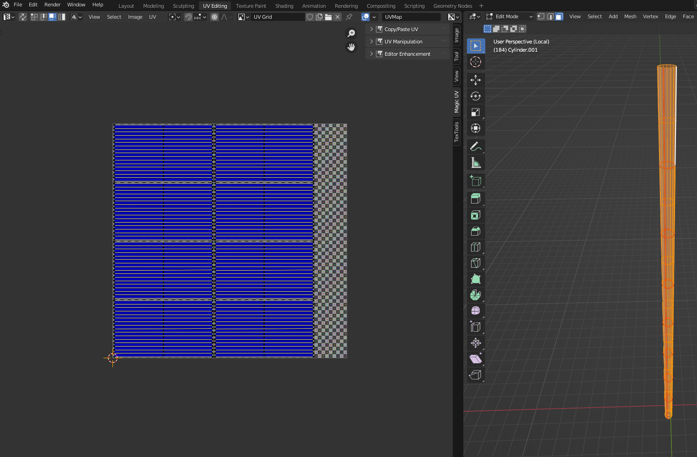This screenshot has width=697, height=457.
Task: Choose the Poly Build tool
Action: [476, 279]
